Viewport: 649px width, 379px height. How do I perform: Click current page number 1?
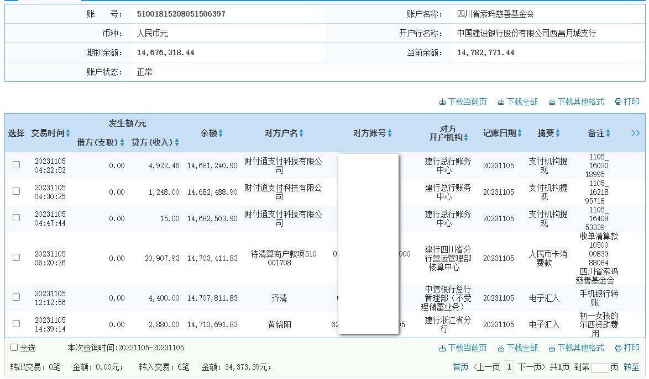509,367
